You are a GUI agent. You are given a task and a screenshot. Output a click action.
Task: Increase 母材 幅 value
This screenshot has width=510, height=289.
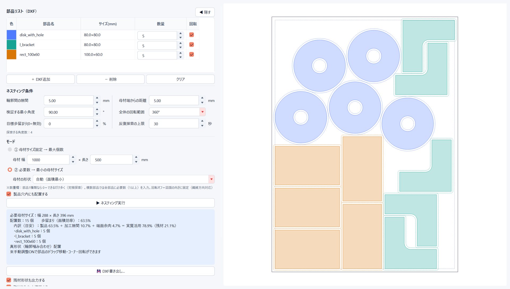[73, 157]
